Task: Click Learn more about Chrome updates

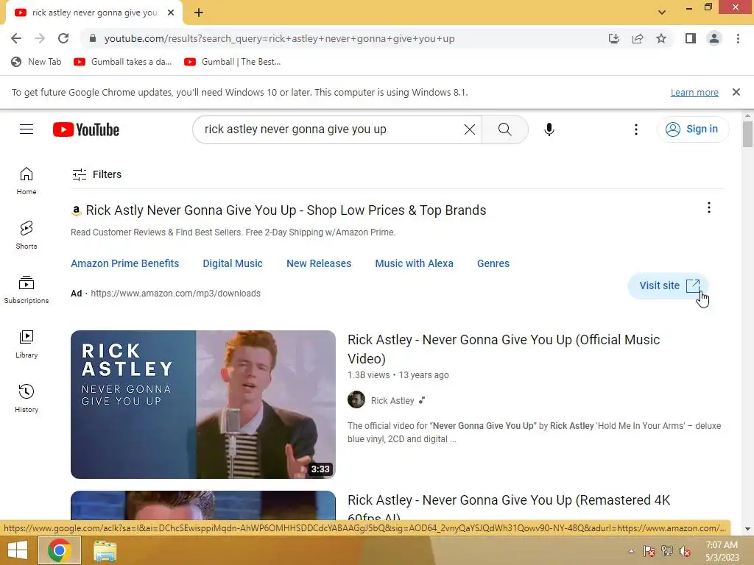Action: point(694,92)
